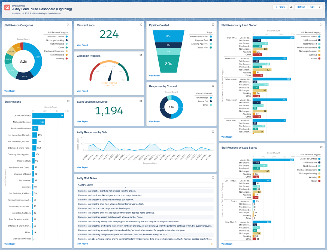Expand the Campaign Progress widget
Screen dimensions: 327x250
[141, 55]
